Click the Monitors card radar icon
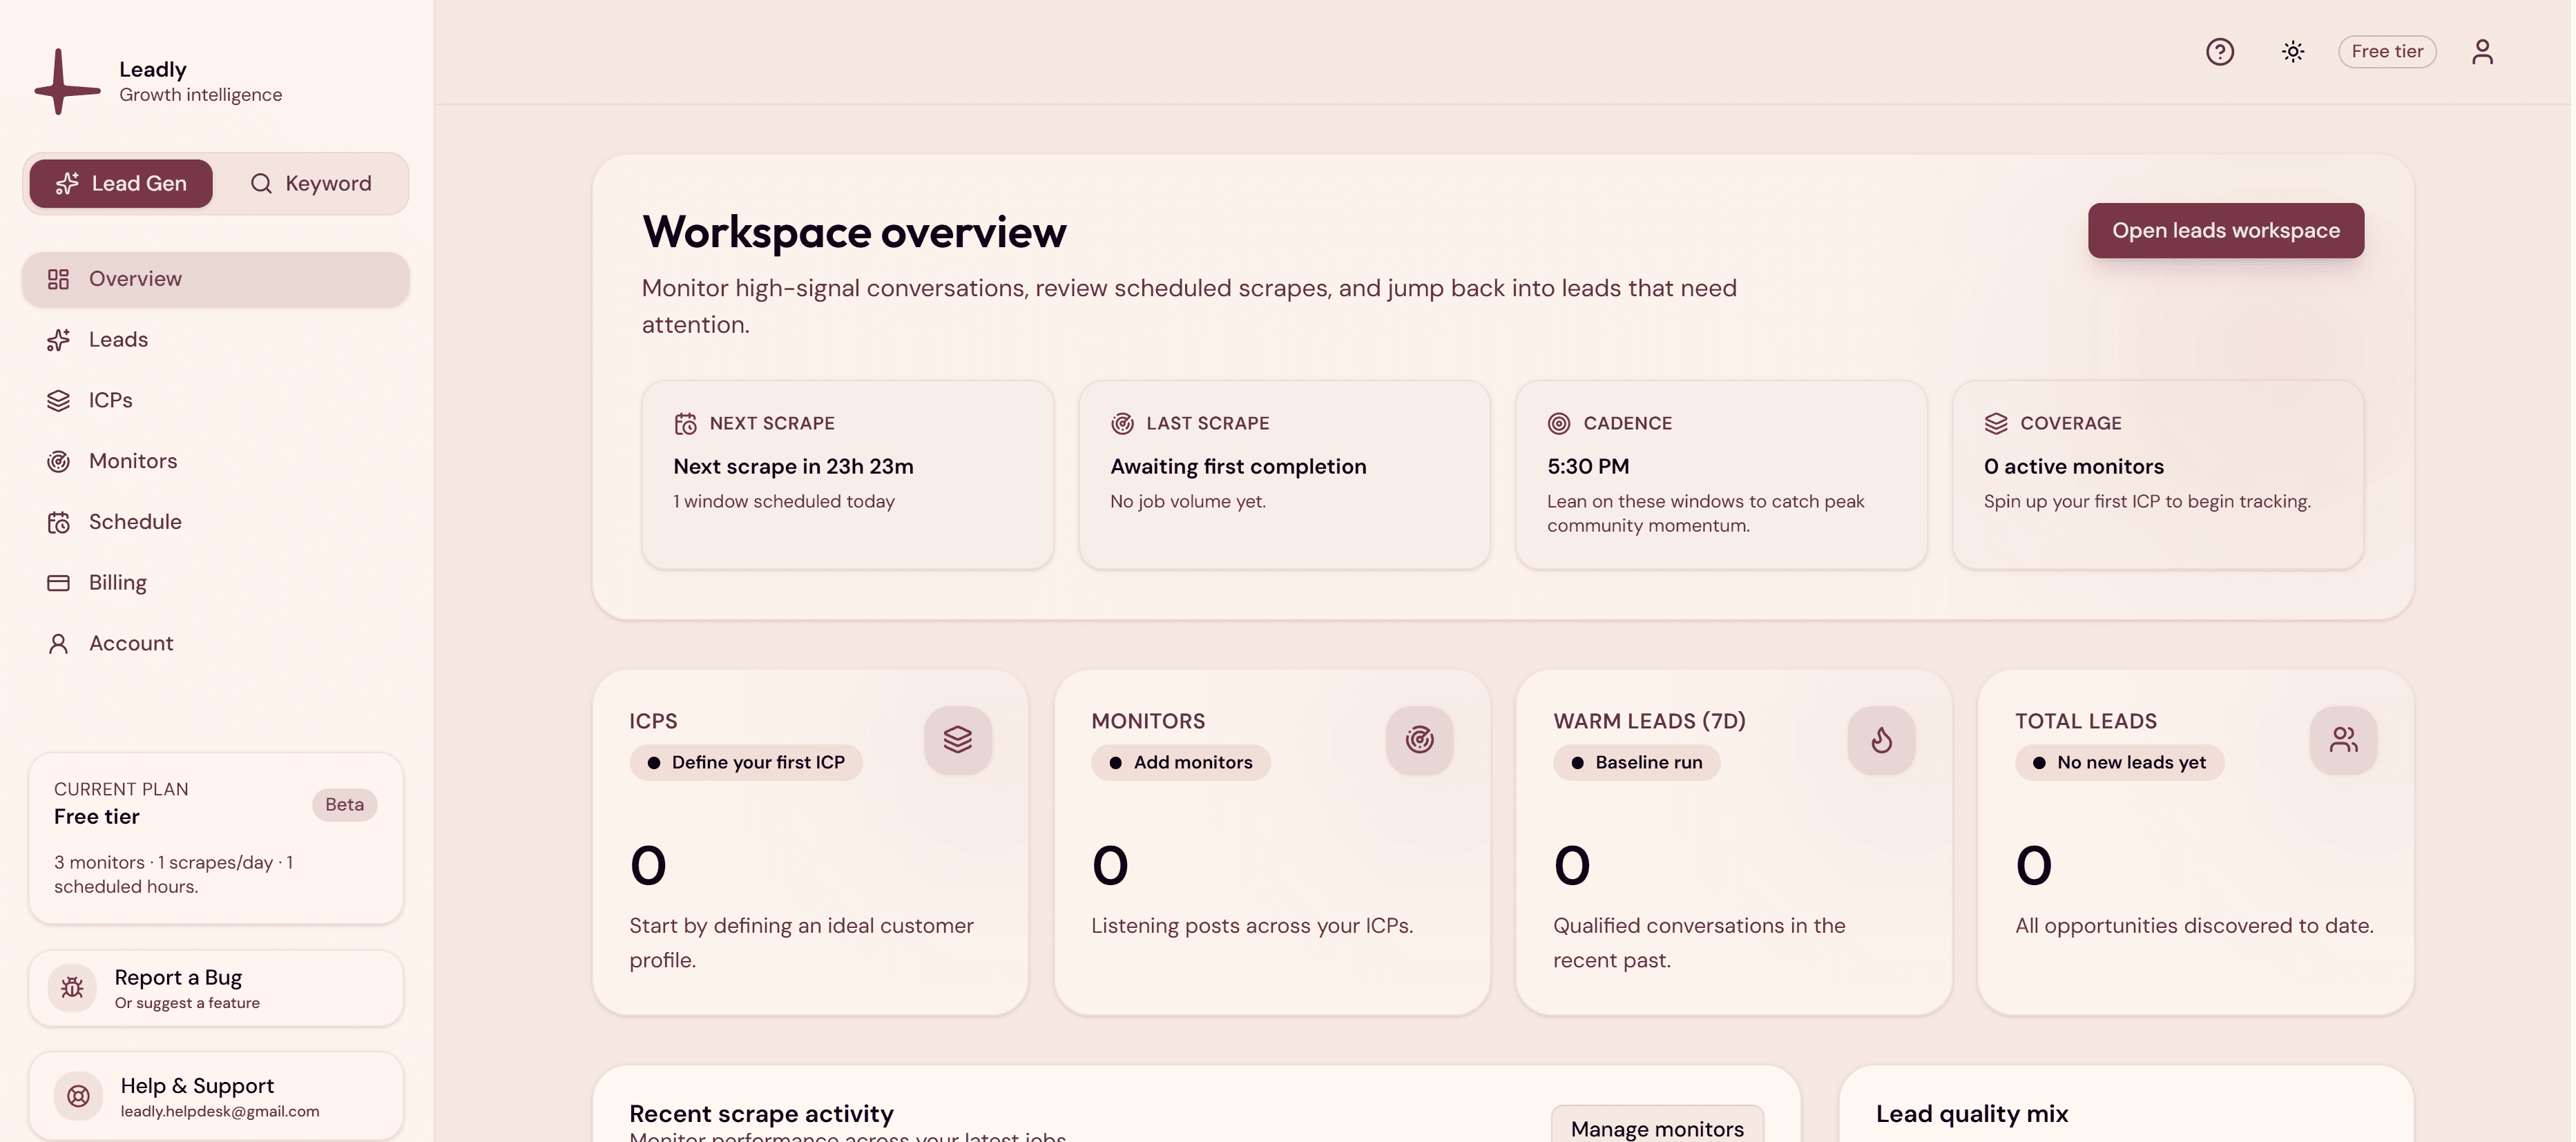 1419,740
